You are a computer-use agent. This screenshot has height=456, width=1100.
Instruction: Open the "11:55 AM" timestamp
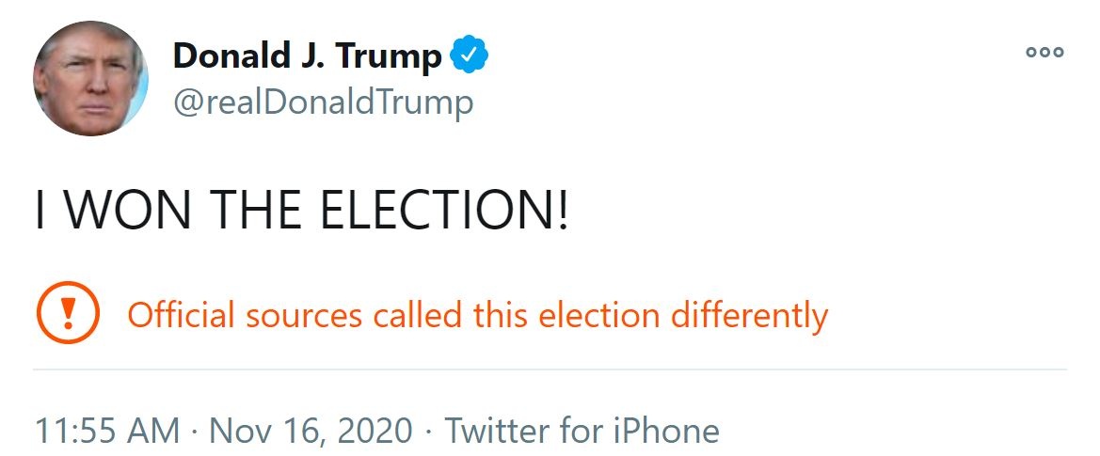(107, 432)
